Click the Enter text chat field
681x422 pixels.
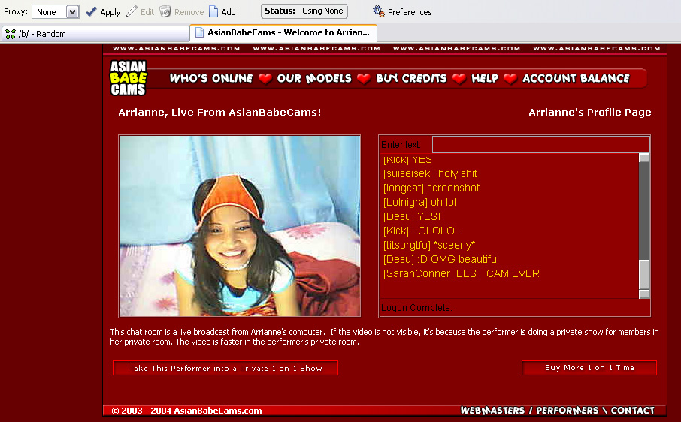pos(541,144)
